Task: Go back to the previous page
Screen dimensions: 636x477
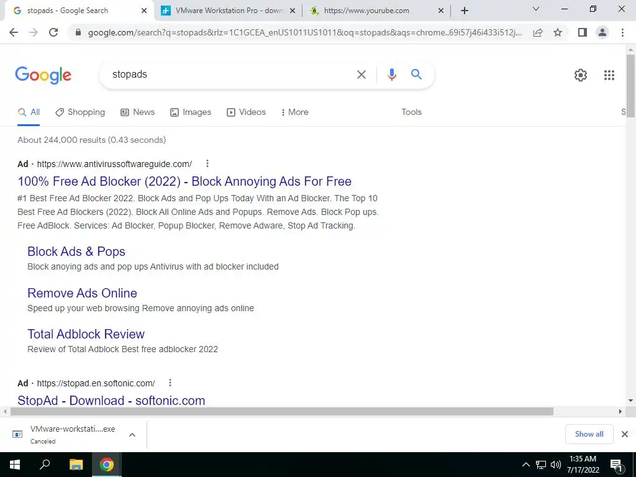Action: point(14,32)
